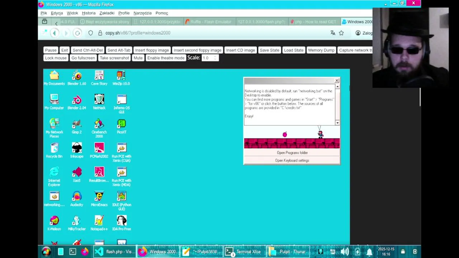Click Insert floppy image button
This screenshot has height=258, width=459.
(x=152, y=50)
